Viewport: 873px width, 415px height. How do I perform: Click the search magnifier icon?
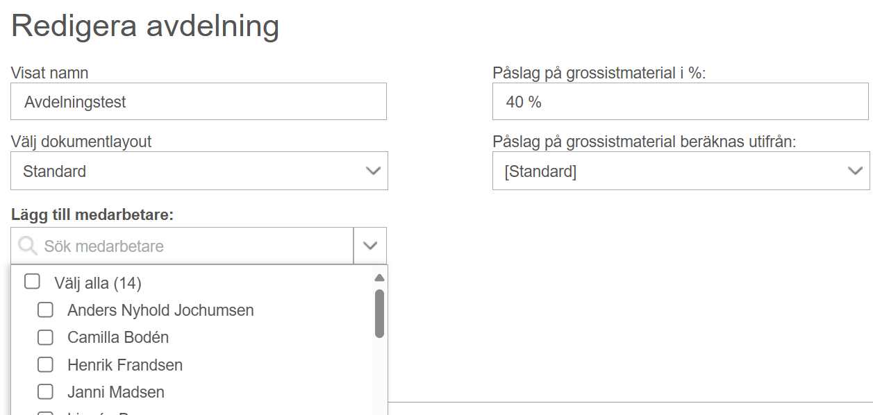pos(28,246)
